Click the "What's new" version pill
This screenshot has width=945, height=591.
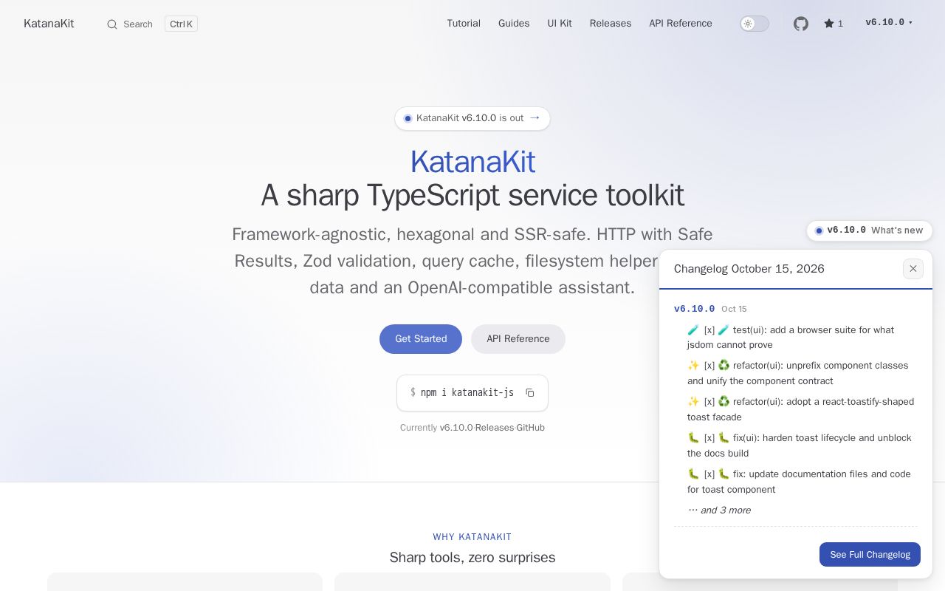point(870,230)
